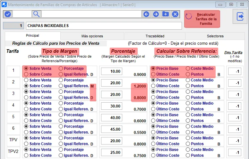
Task: Click the blue X delete icon
Action: (175, 14)
